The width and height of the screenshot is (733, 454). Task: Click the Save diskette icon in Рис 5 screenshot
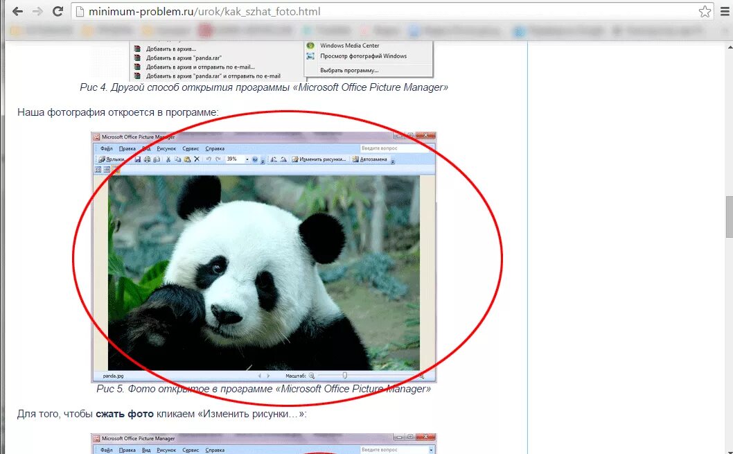[x=137, y=159]
